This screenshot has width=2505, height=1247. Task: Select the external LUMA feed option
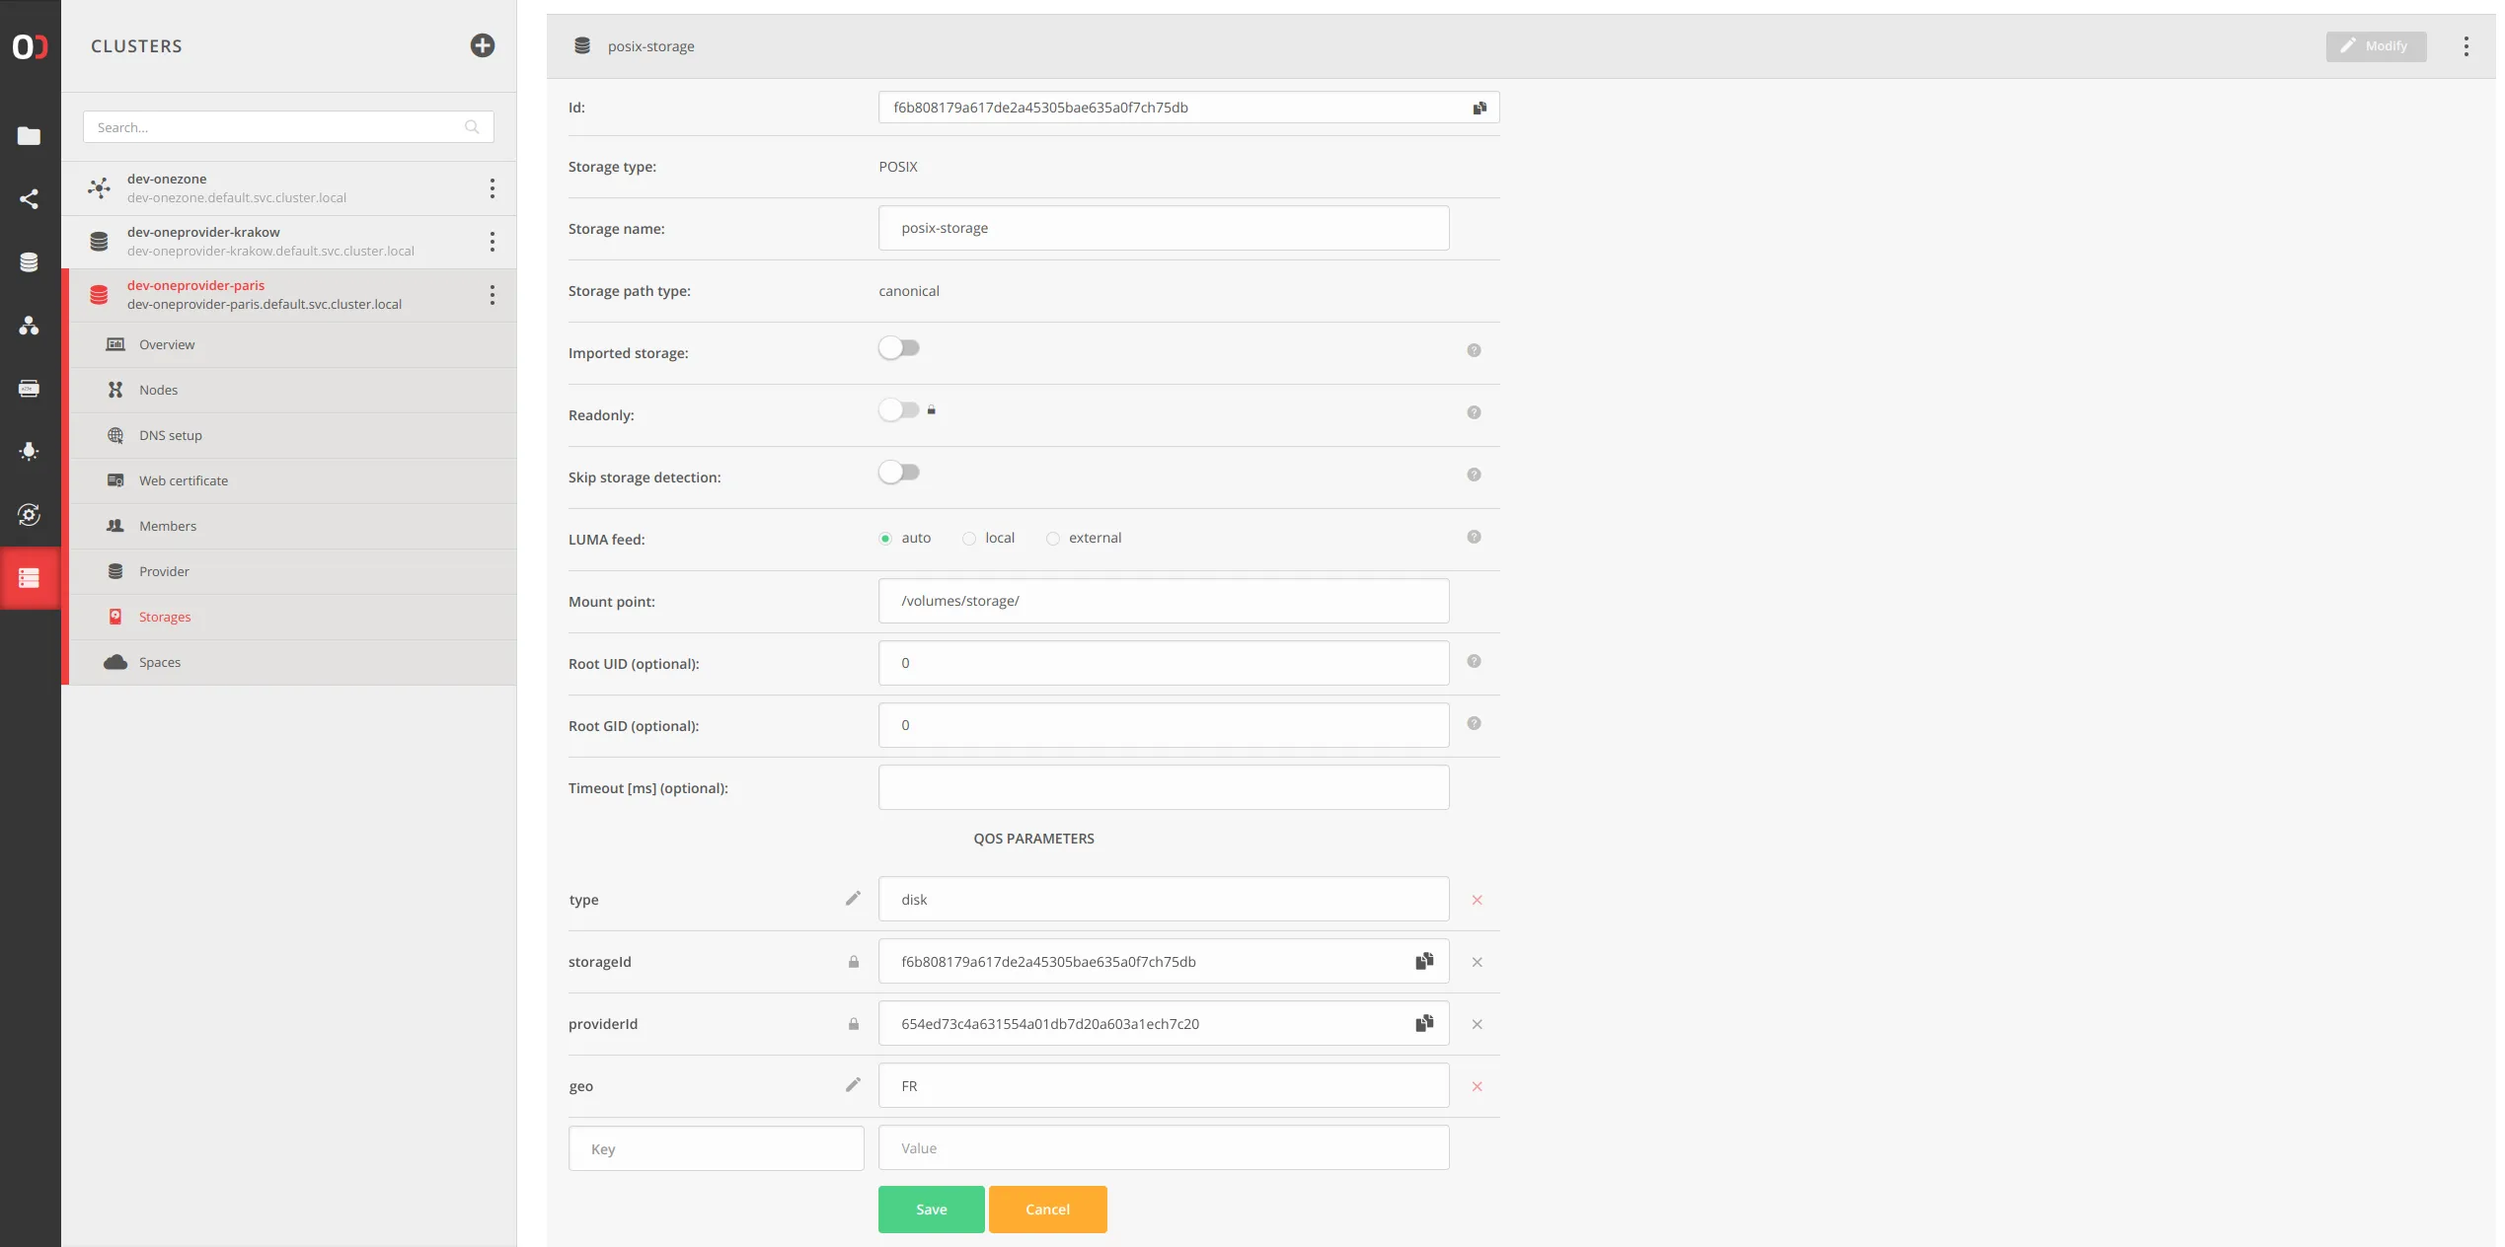click(x=1053, y=539)
